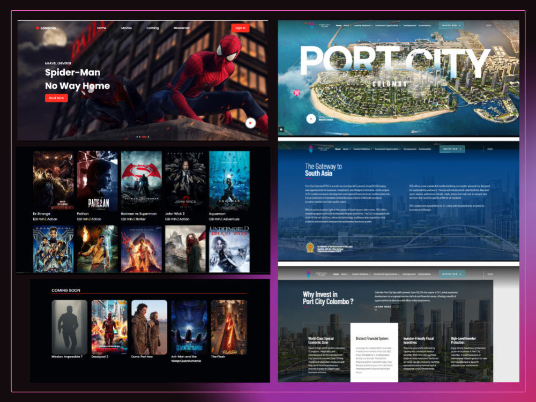Click the 'The Gateway to South Asia' heading

(x=323, y=169)
